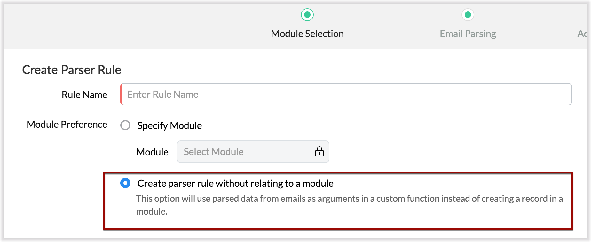Click progress line between Module Selection and Email Parsing

[x=387, y=15]
